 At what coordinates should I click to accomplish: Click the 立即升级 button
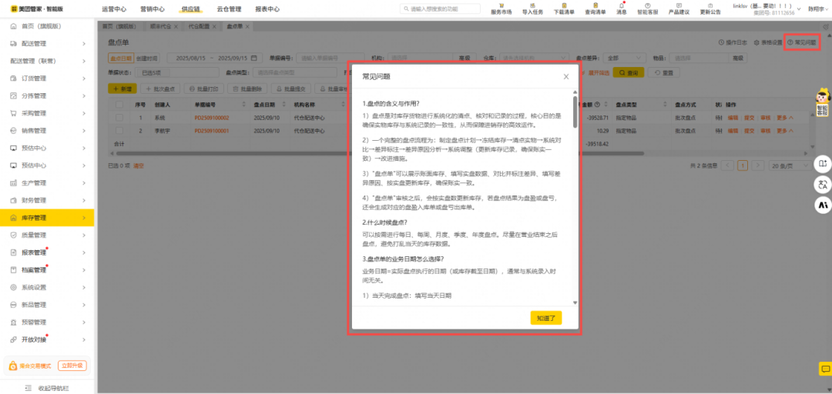(72, 366)
